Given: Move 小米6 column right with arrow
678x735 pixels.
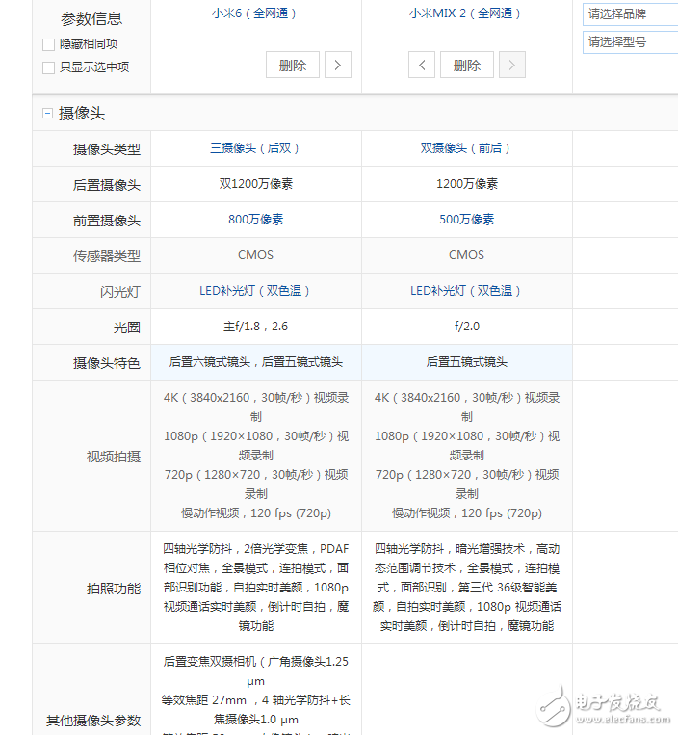Looking at the screenshot, I should coord(338,65).
